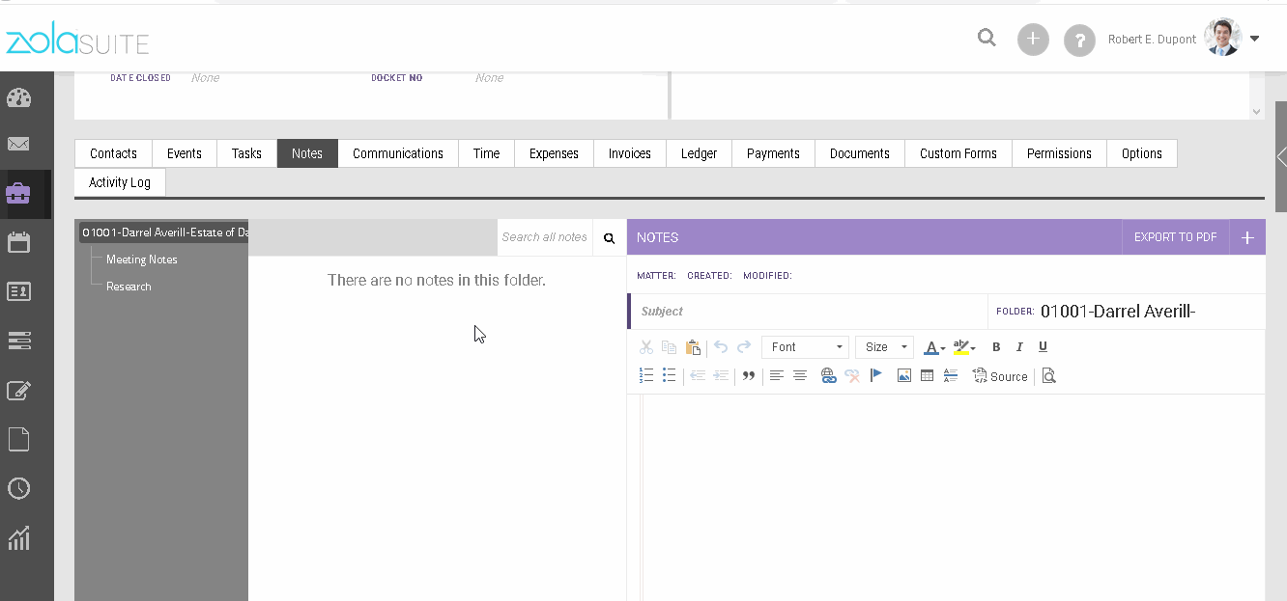This screenshot has width=1287, height=601.
Task: Click the round plus add button in header
Action: (x=1033, y=40)
